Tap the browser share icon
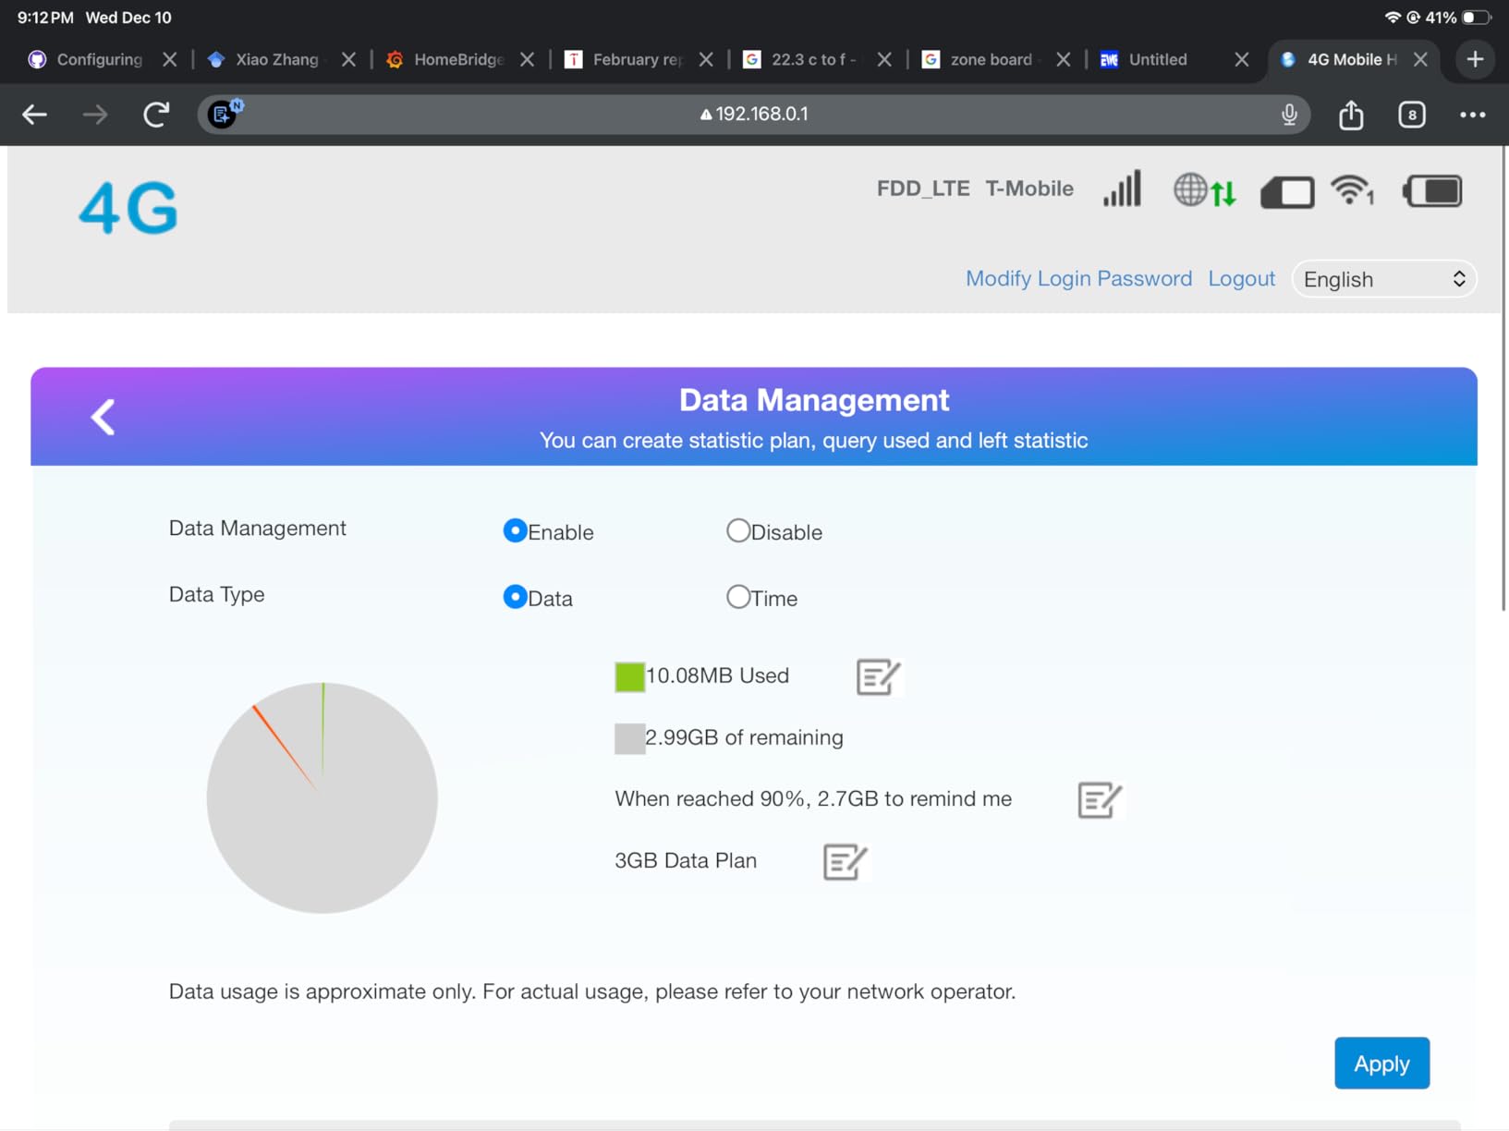The width and height of the screenshot is (1509, 1131). click(x=1351, y=115)
